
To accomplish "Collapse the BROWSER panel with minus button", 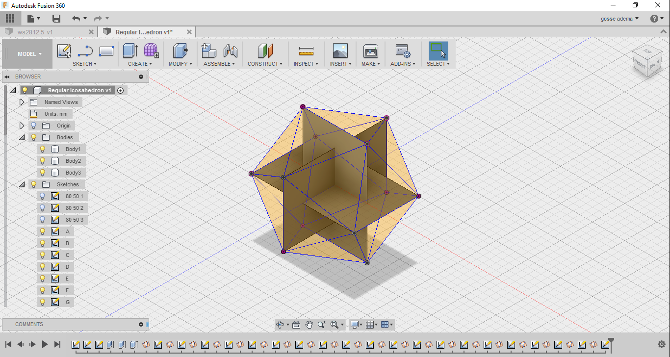I will pyautogui.click(x=141, y=77).
